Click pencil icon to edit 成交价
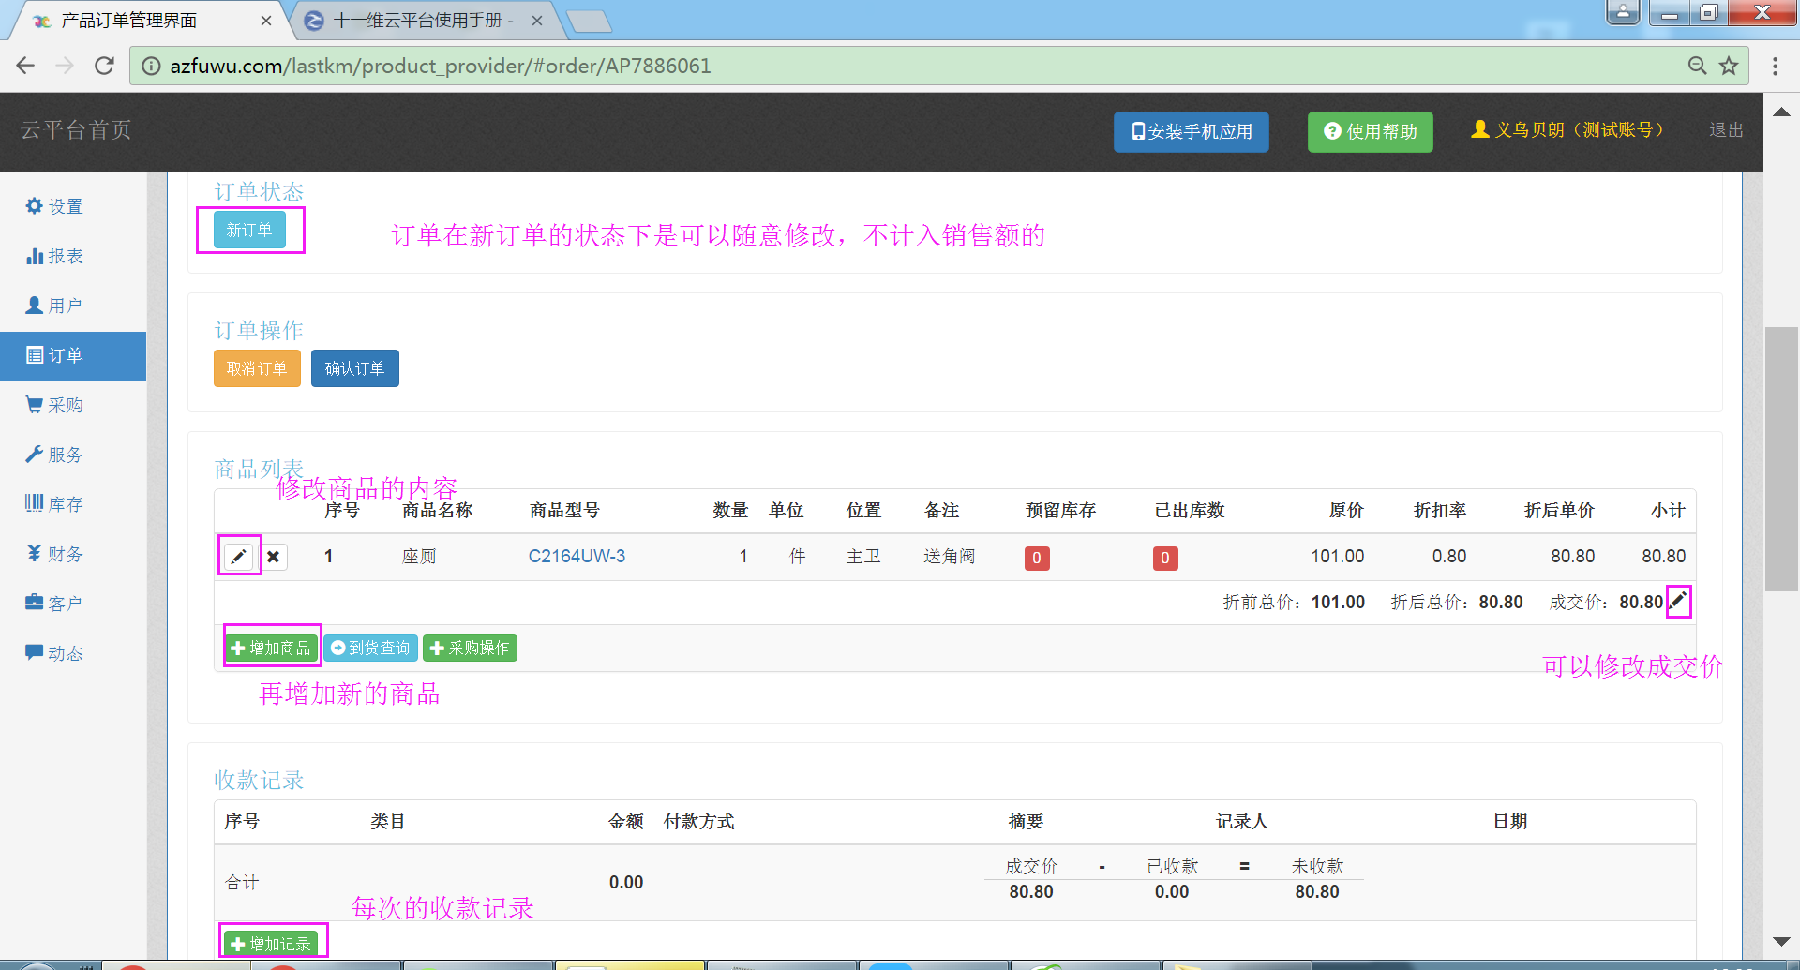1800x970 pixels. [x=1678, y=601]
